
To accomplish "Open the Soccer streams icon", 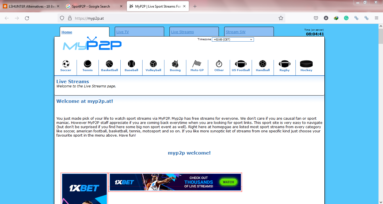I will (66, 64).
